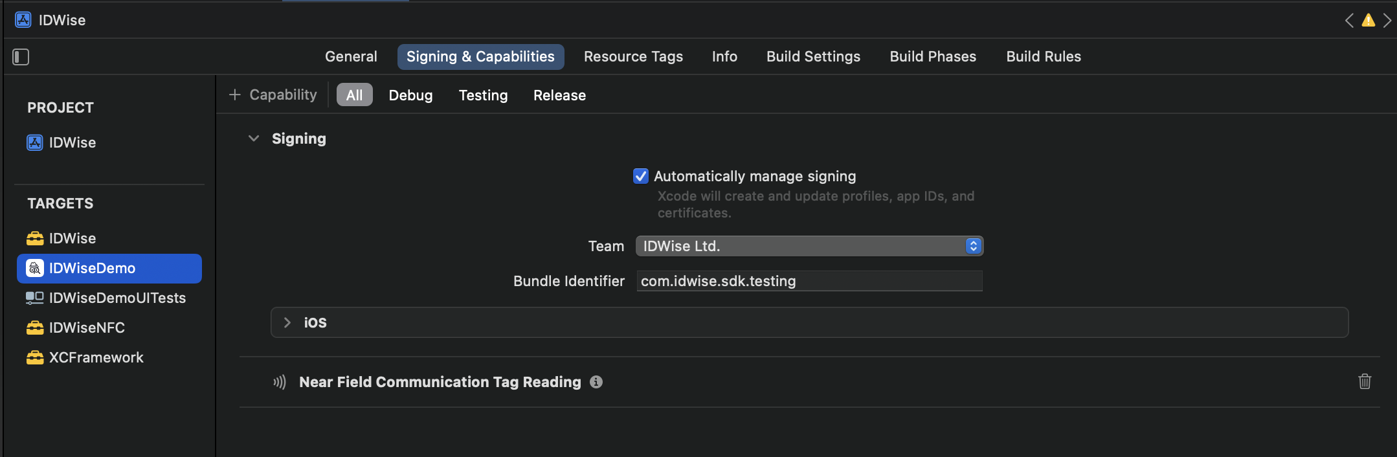Toggle the targets sidebar panel icon

coord(21,57)
